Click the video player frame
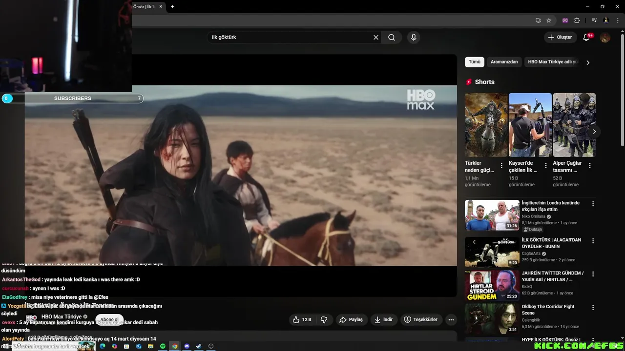625x351 pixels. [241, 175]
